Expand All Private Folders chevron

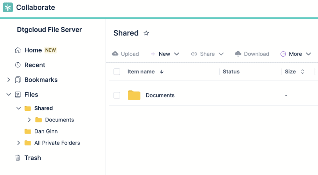[18, 143]
